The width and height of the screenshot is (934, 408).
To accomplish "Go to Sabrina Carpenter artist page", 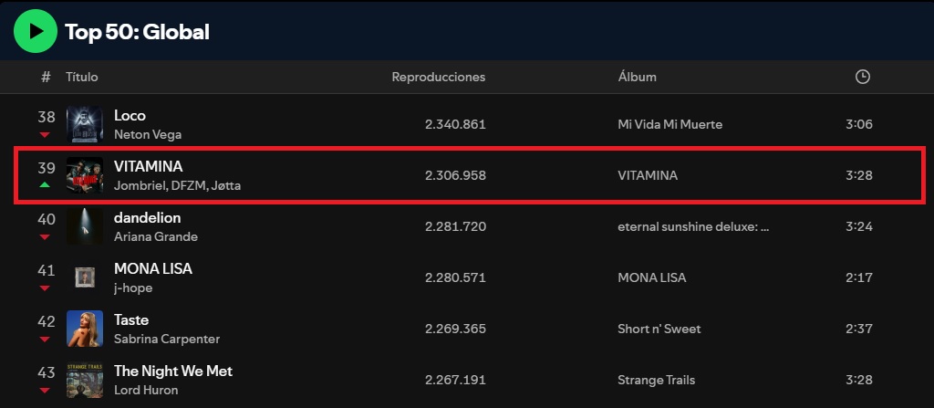I will pyautogui.click(x=167, y=339).
